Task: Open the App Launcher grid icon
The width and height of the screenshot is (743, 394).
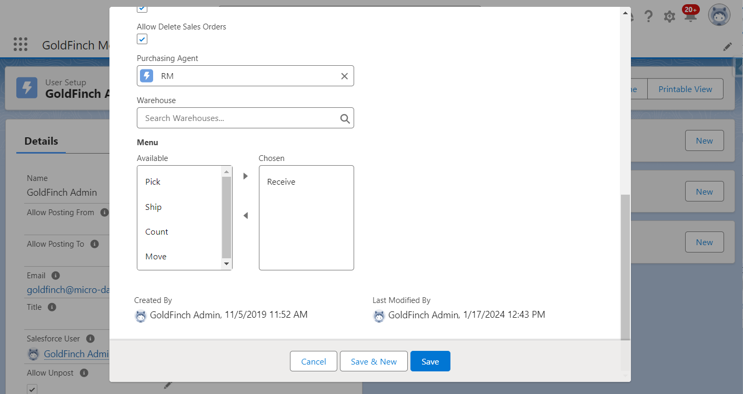Action: (x=21, y=44)
